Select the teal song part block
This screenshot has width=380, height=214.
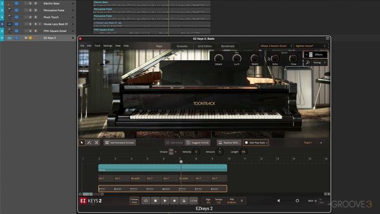(163, 168)
